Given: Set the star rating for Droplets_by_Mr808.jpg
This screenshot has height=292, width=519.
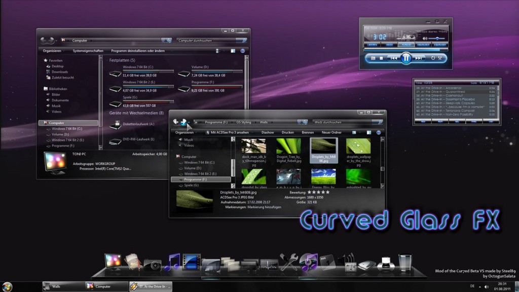Looking at the screenshot, I should point(318,192).
